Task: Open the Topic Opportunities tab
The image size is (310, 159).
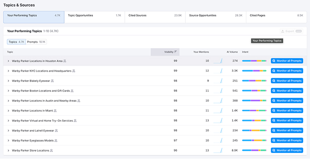Action: click(x=95, y=17)
